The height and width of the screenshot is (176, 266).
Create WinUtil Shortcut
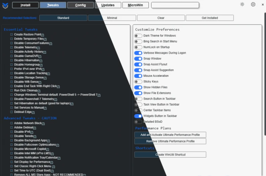click(x=170, y=155)
